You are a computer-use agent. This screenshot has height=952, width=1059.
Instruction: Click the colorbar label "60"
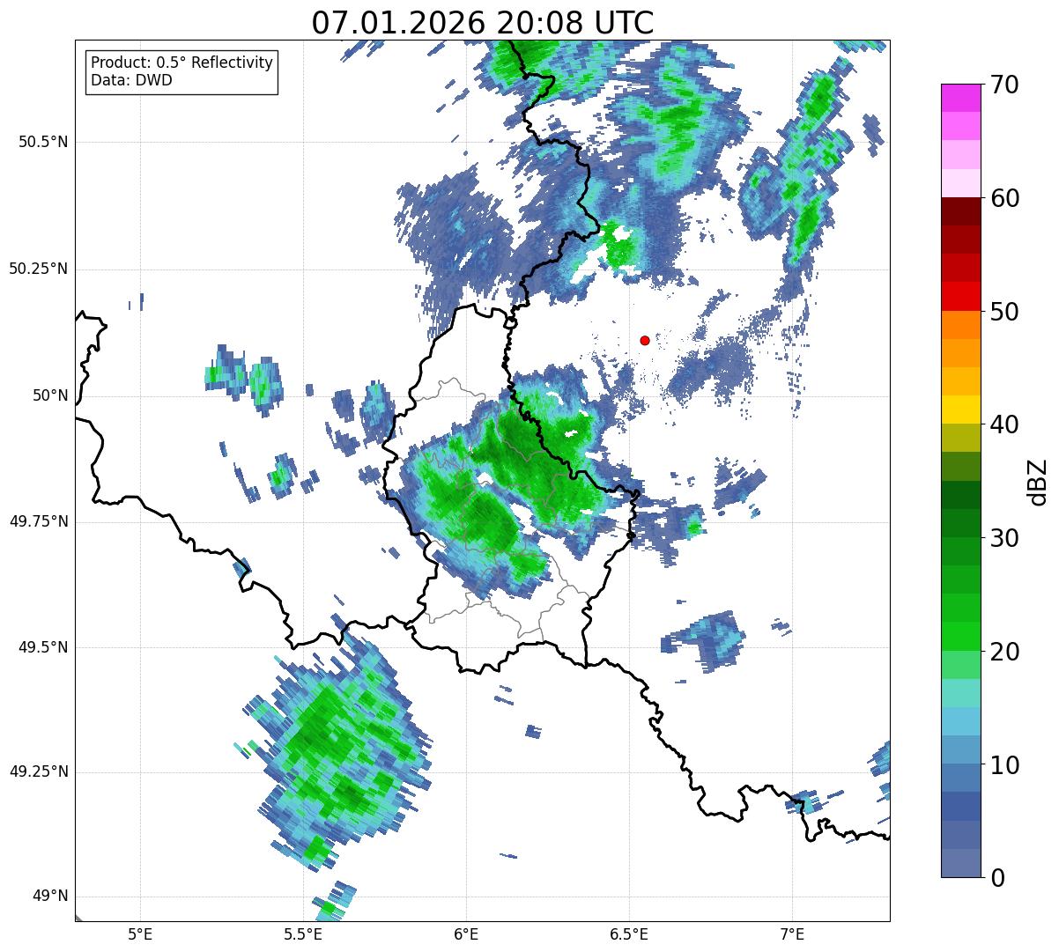tap(1005, 198)
